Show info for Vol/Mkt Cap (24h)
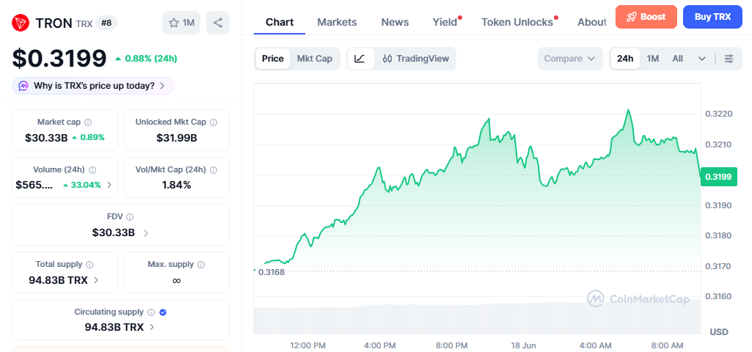This screenshot has width=752, height=352. tap(213, 169)
